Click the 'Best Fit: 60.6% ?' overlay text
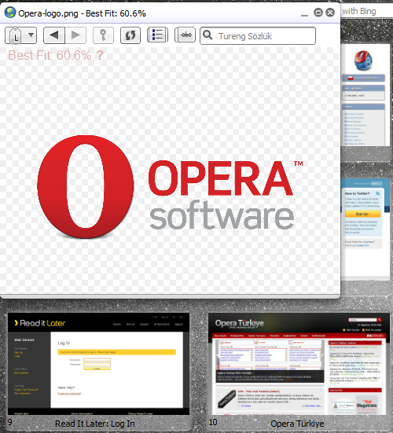Screen dimensions: 393x433 [56, 55]
